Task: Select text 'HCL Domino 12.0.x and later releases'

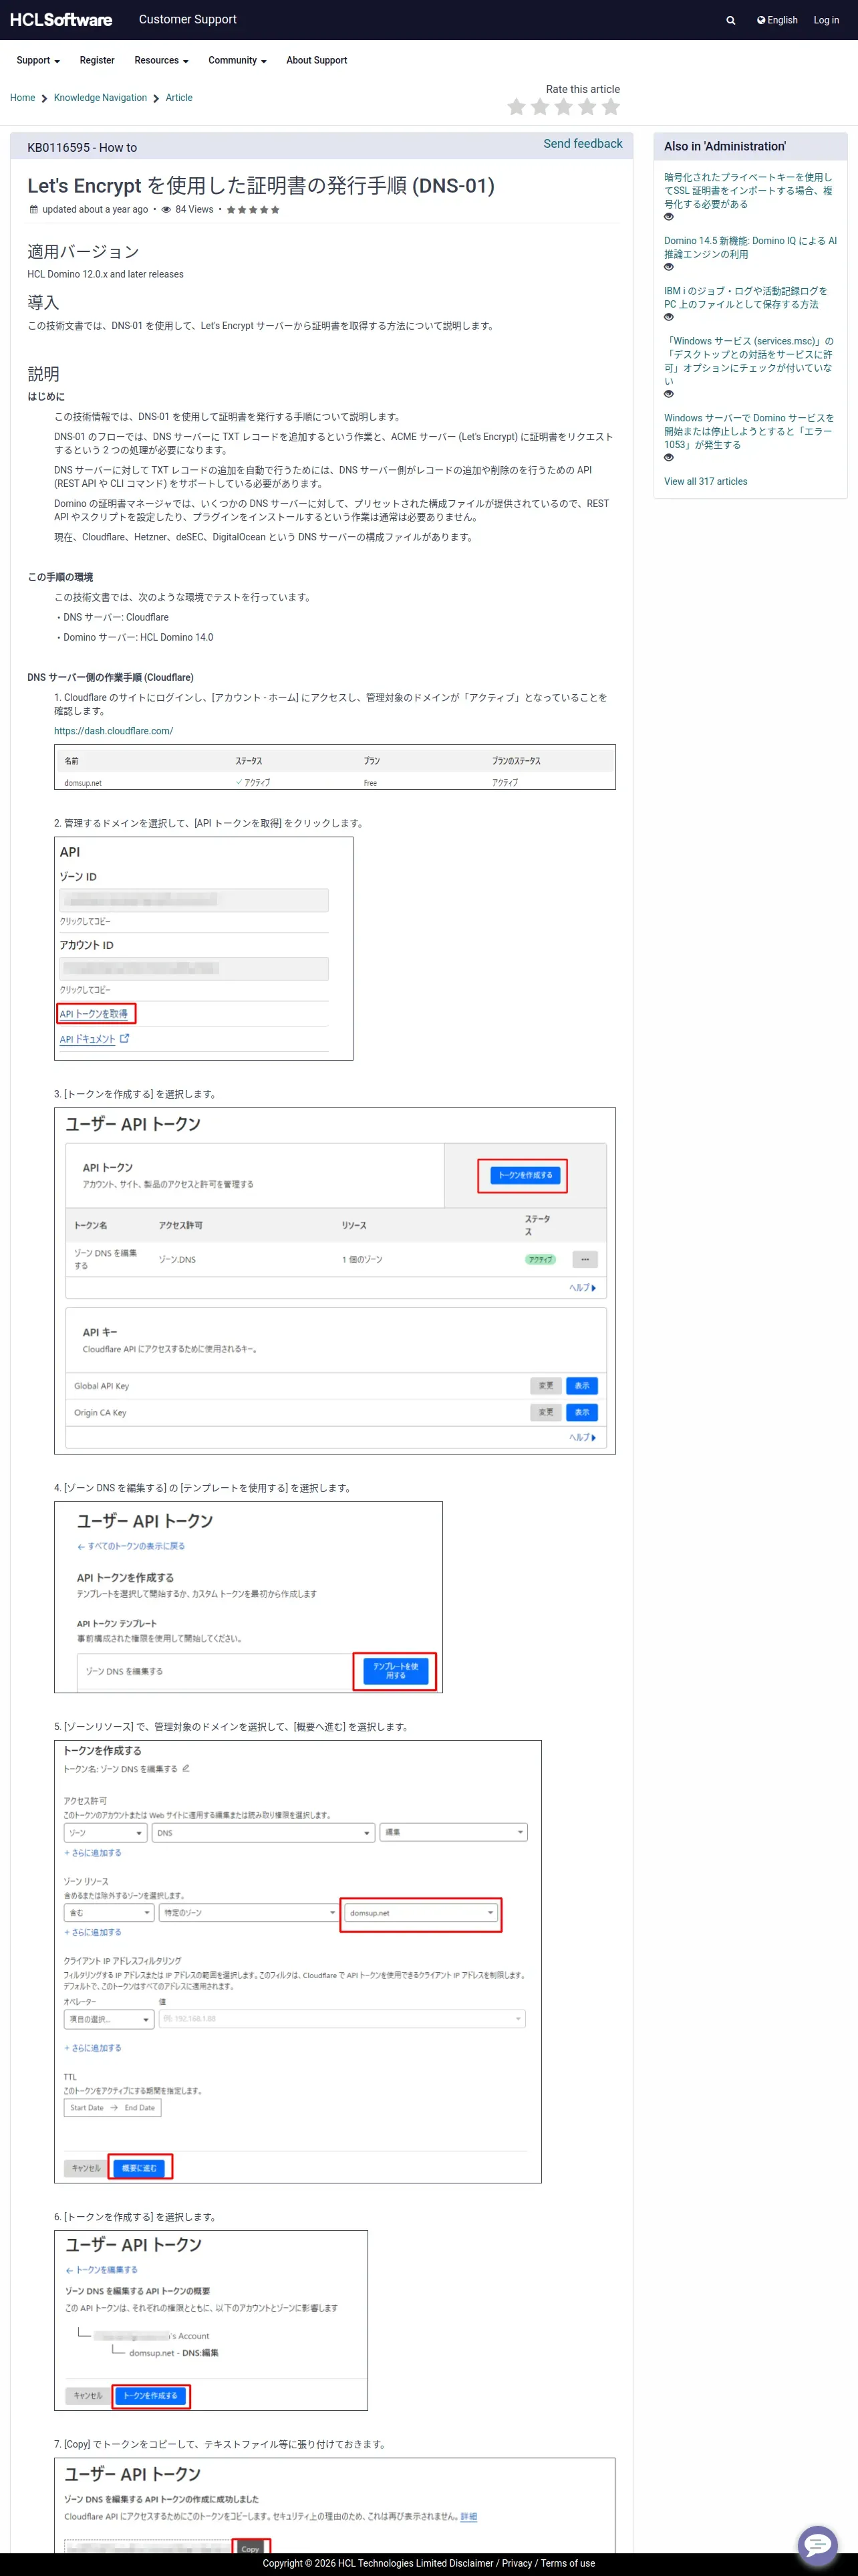Action: pos(105,274)
